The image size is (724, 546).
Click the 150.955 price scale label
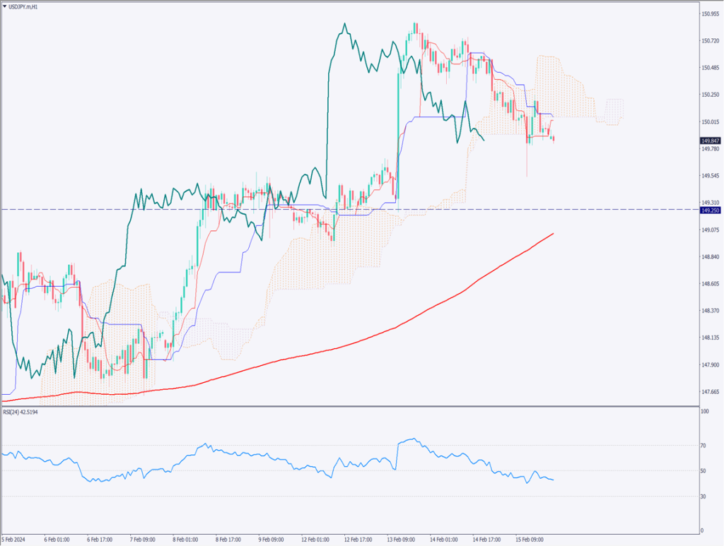[710, 13]
